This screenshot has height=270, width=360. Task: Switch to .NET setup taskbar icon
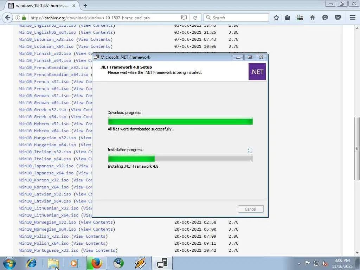162,263
